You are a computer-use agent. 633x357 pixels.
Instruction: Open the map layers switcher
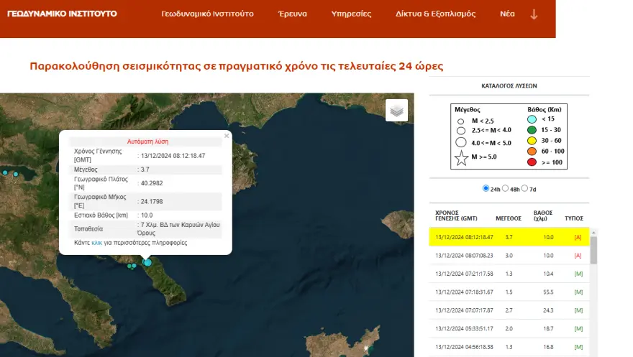[x=396, y=110]
